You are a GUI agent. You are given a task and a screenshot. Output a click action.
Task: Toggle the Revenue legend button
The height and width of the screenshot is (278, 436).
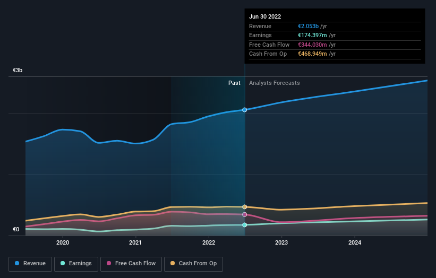click(30, 264)
